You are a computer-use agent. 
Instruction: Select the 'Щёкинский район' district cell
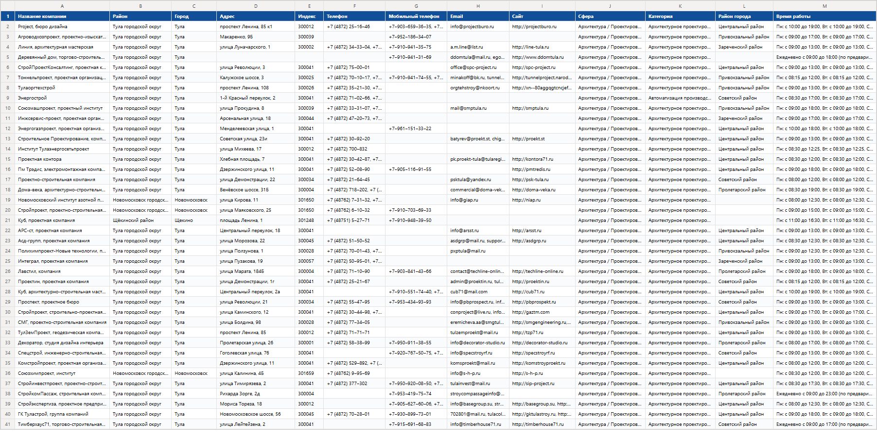point(140,220)
